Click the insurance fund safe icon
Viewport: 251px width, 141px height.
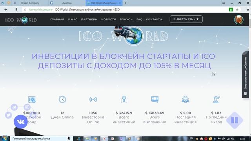[32, 99]
